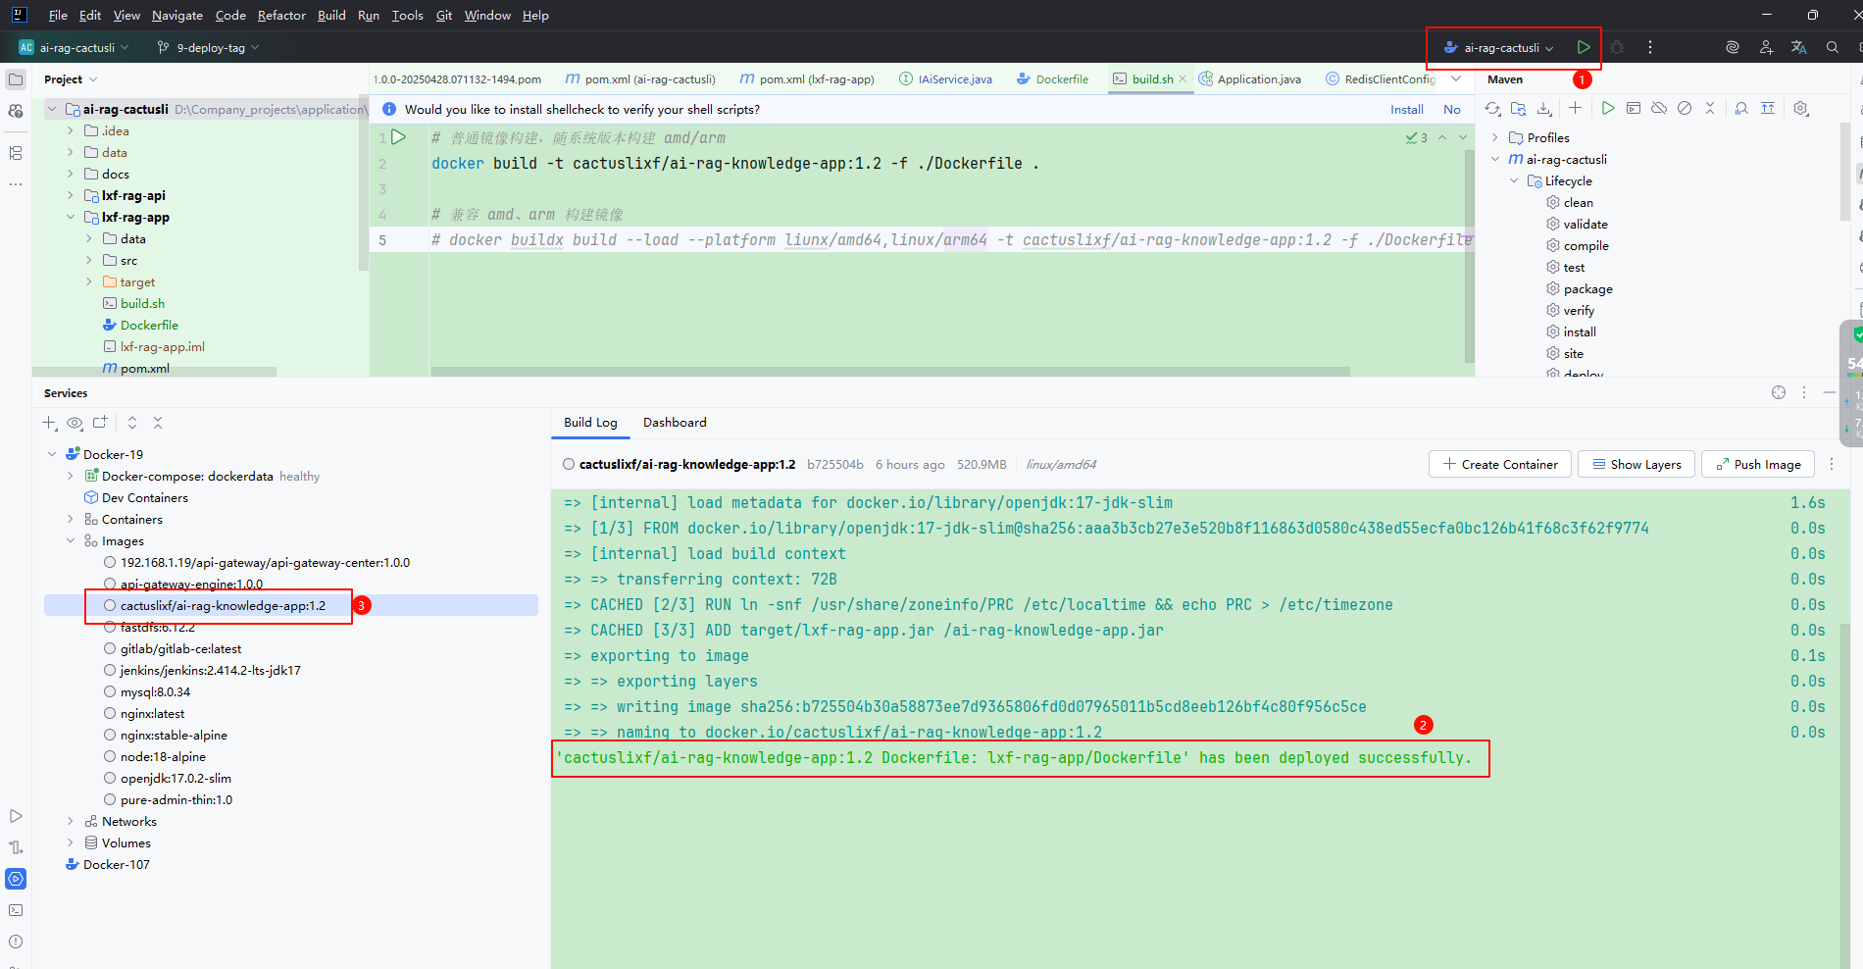Open Terminal tool window sidebar icon

point(16,910)
